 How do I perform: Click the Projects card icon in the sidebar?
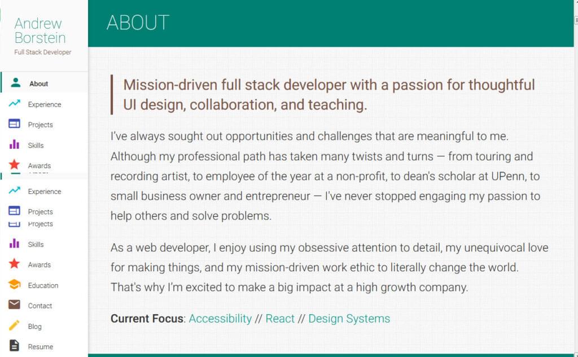(14, 124)
